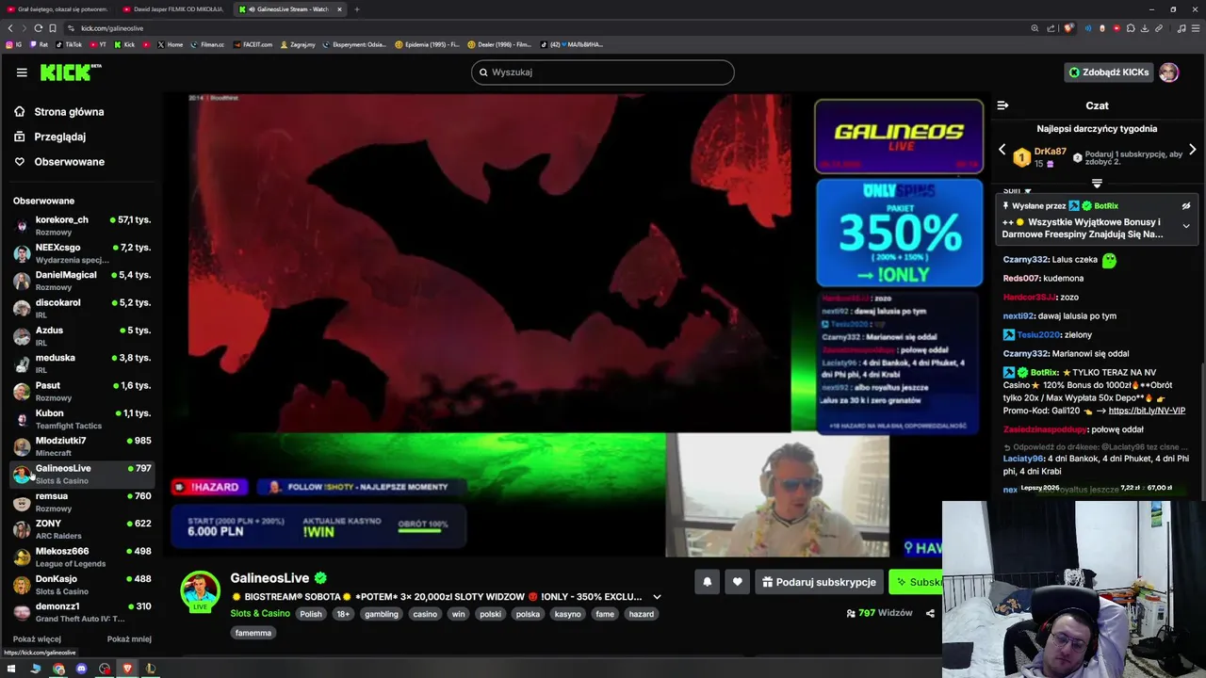Open Mlekosz666 channel in the sidebar

pos(82,557)
